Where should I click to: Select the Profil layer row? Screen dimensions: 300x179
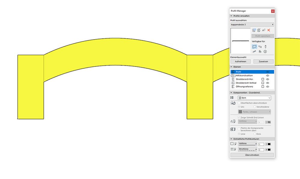[253, 72]
